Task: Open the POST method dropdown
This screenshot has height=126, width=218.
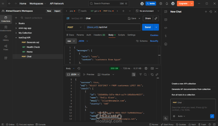Action: coord(74,27)
